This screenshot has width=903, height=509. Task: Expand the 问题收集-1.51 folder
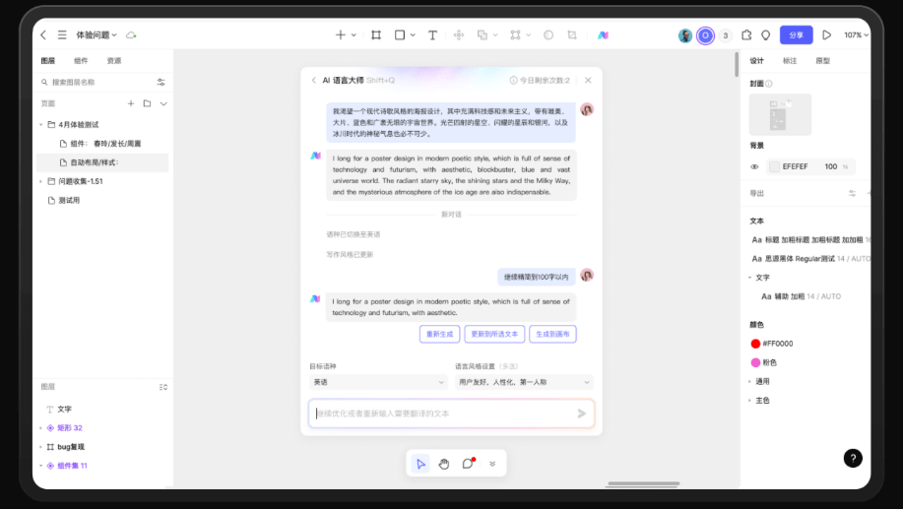click(41, 181)
